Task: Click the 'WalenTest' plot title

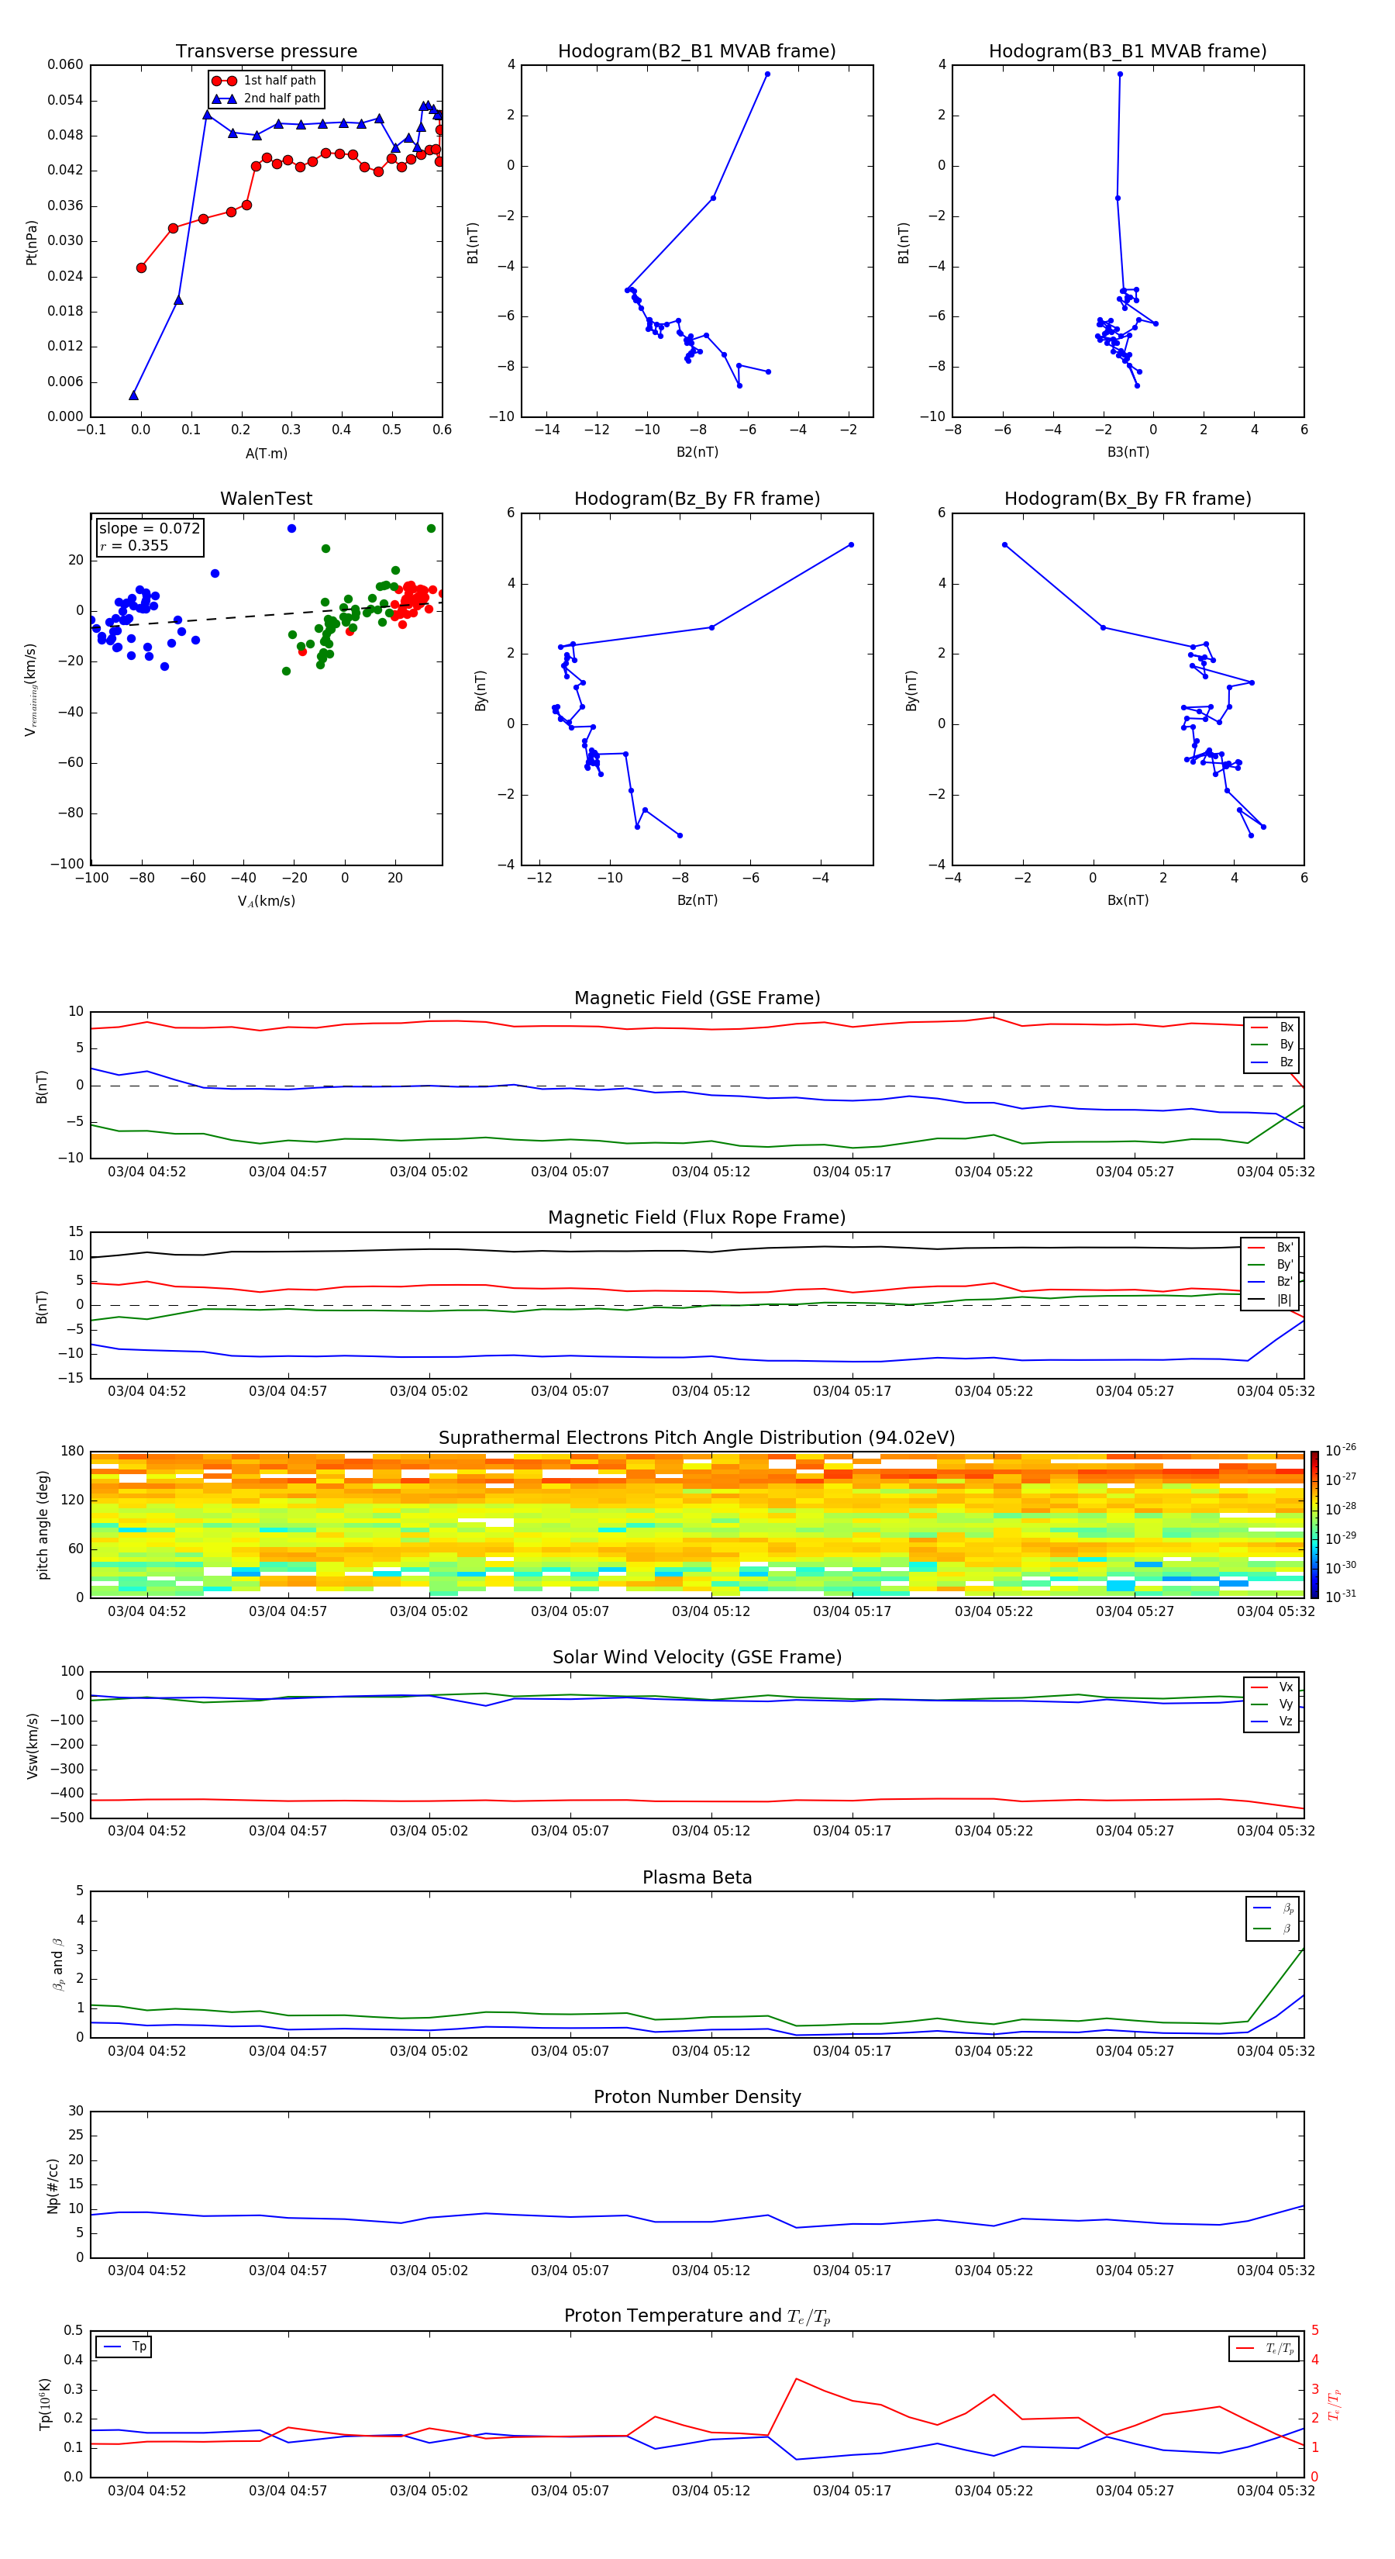Action: coord(266,499)
